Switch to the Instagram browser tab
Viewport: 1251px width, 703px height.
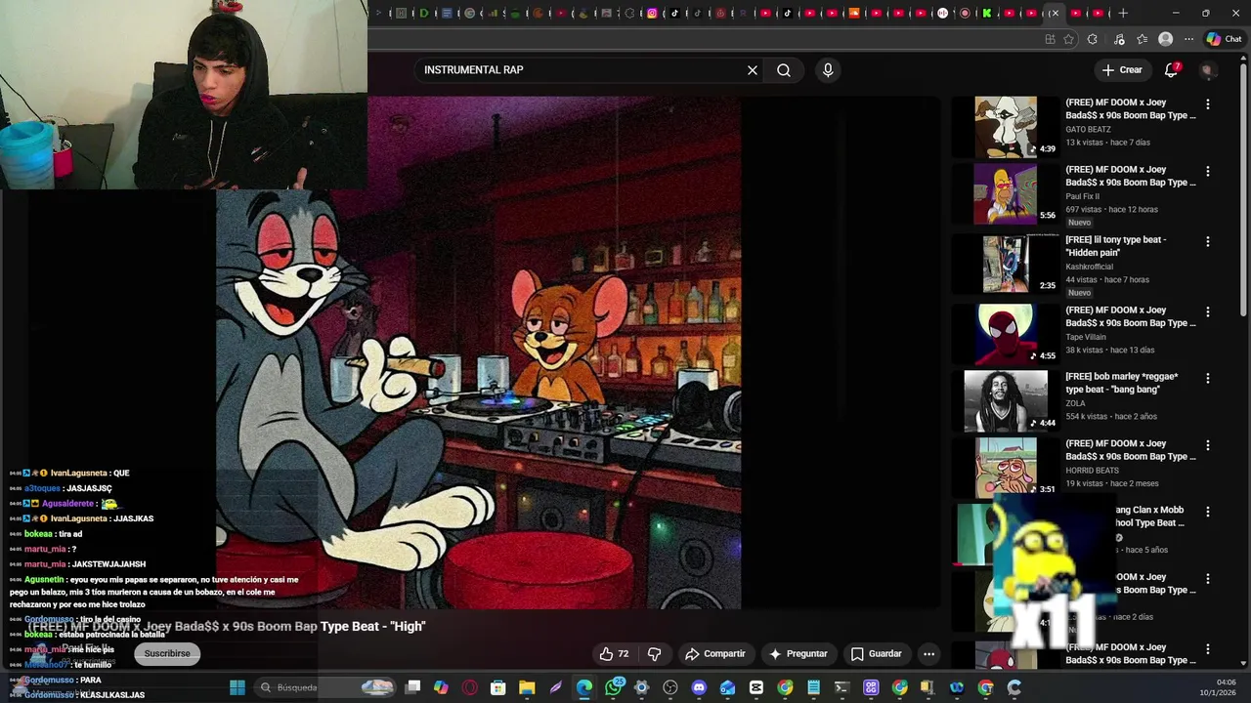652,13
